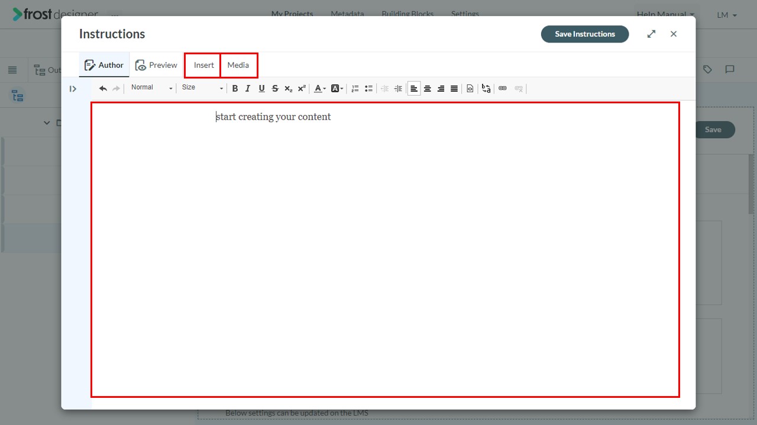The height and width of the screenshot is (425, 757).
Task: Click the unlink icon
Action: (519, 89)
